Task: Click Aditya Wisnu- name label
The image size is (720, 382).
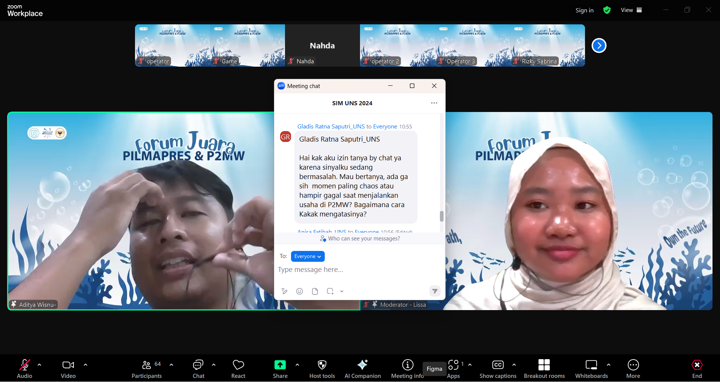Action: coord(37,305)
